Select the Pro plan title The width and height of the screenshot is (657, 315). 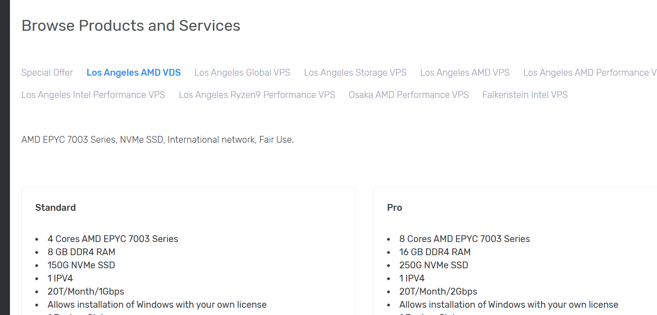[x=394, y=208]
